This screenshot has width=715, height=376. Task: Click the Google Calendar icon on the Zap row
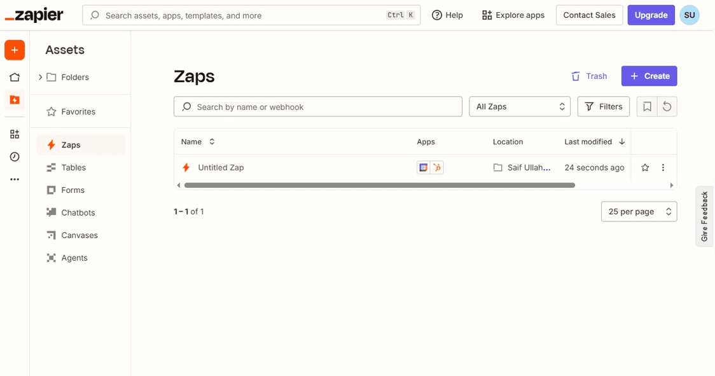[x=423, y=167]
